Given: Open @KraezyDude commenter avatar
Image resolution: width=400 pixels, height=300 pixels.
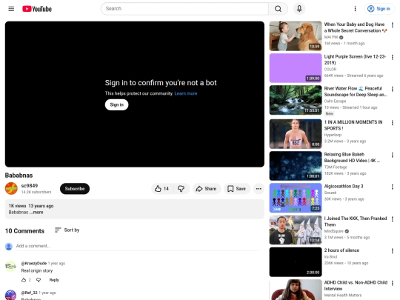Looking at the screenshot, I should click(10, 266).
